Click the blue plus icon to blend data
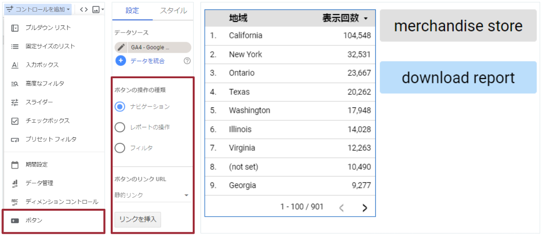This screenshot has width=542, height=237. click(120, 61)
